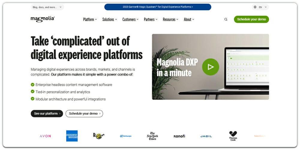
Task: Open the Customers menu
Action: coord(130,19)
